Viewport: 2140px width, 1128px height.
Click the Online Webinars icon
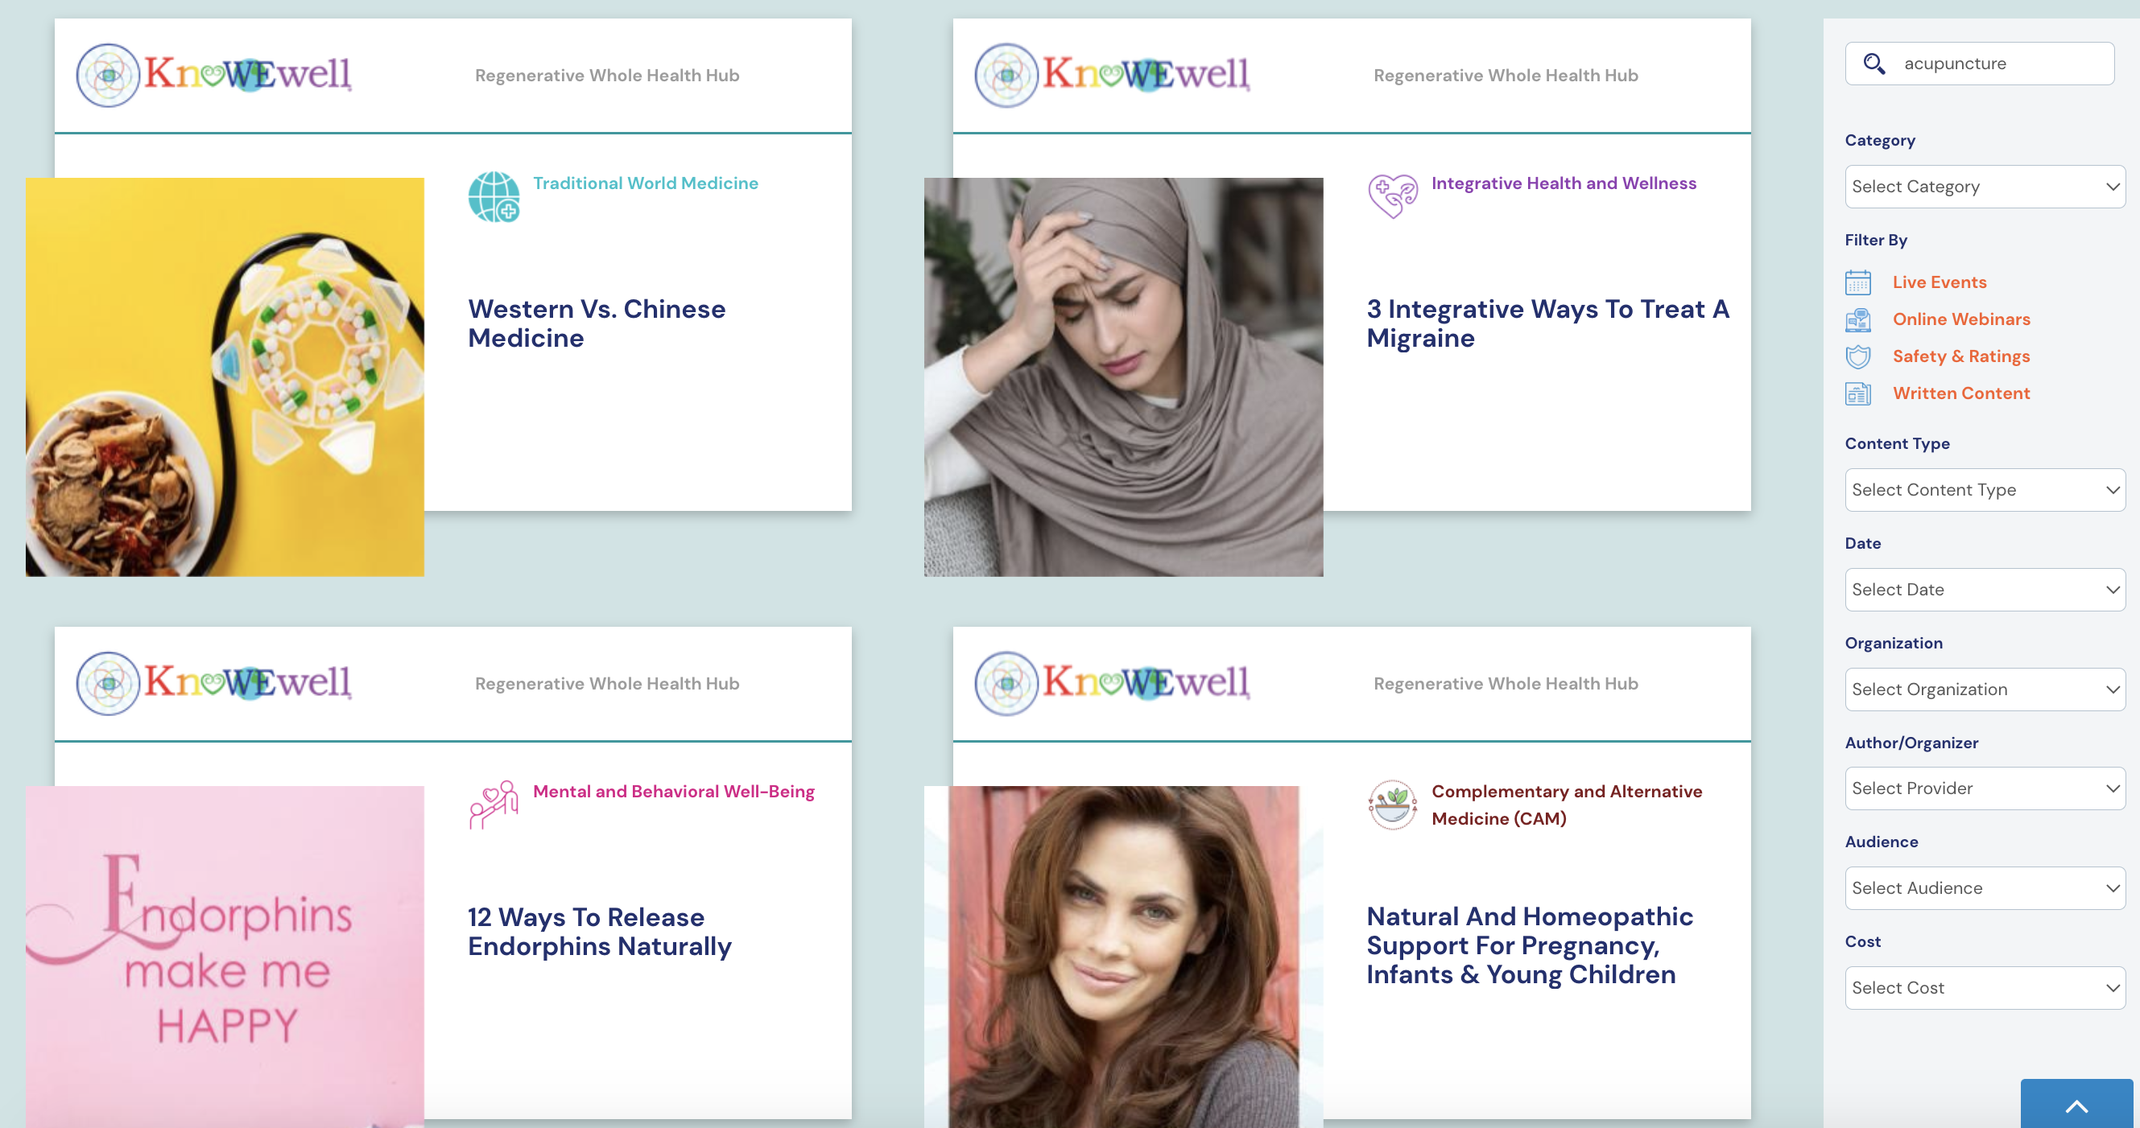(x=1857, y=319)
